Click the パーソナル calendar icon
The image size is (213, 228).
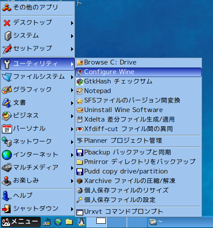[7, 129]
